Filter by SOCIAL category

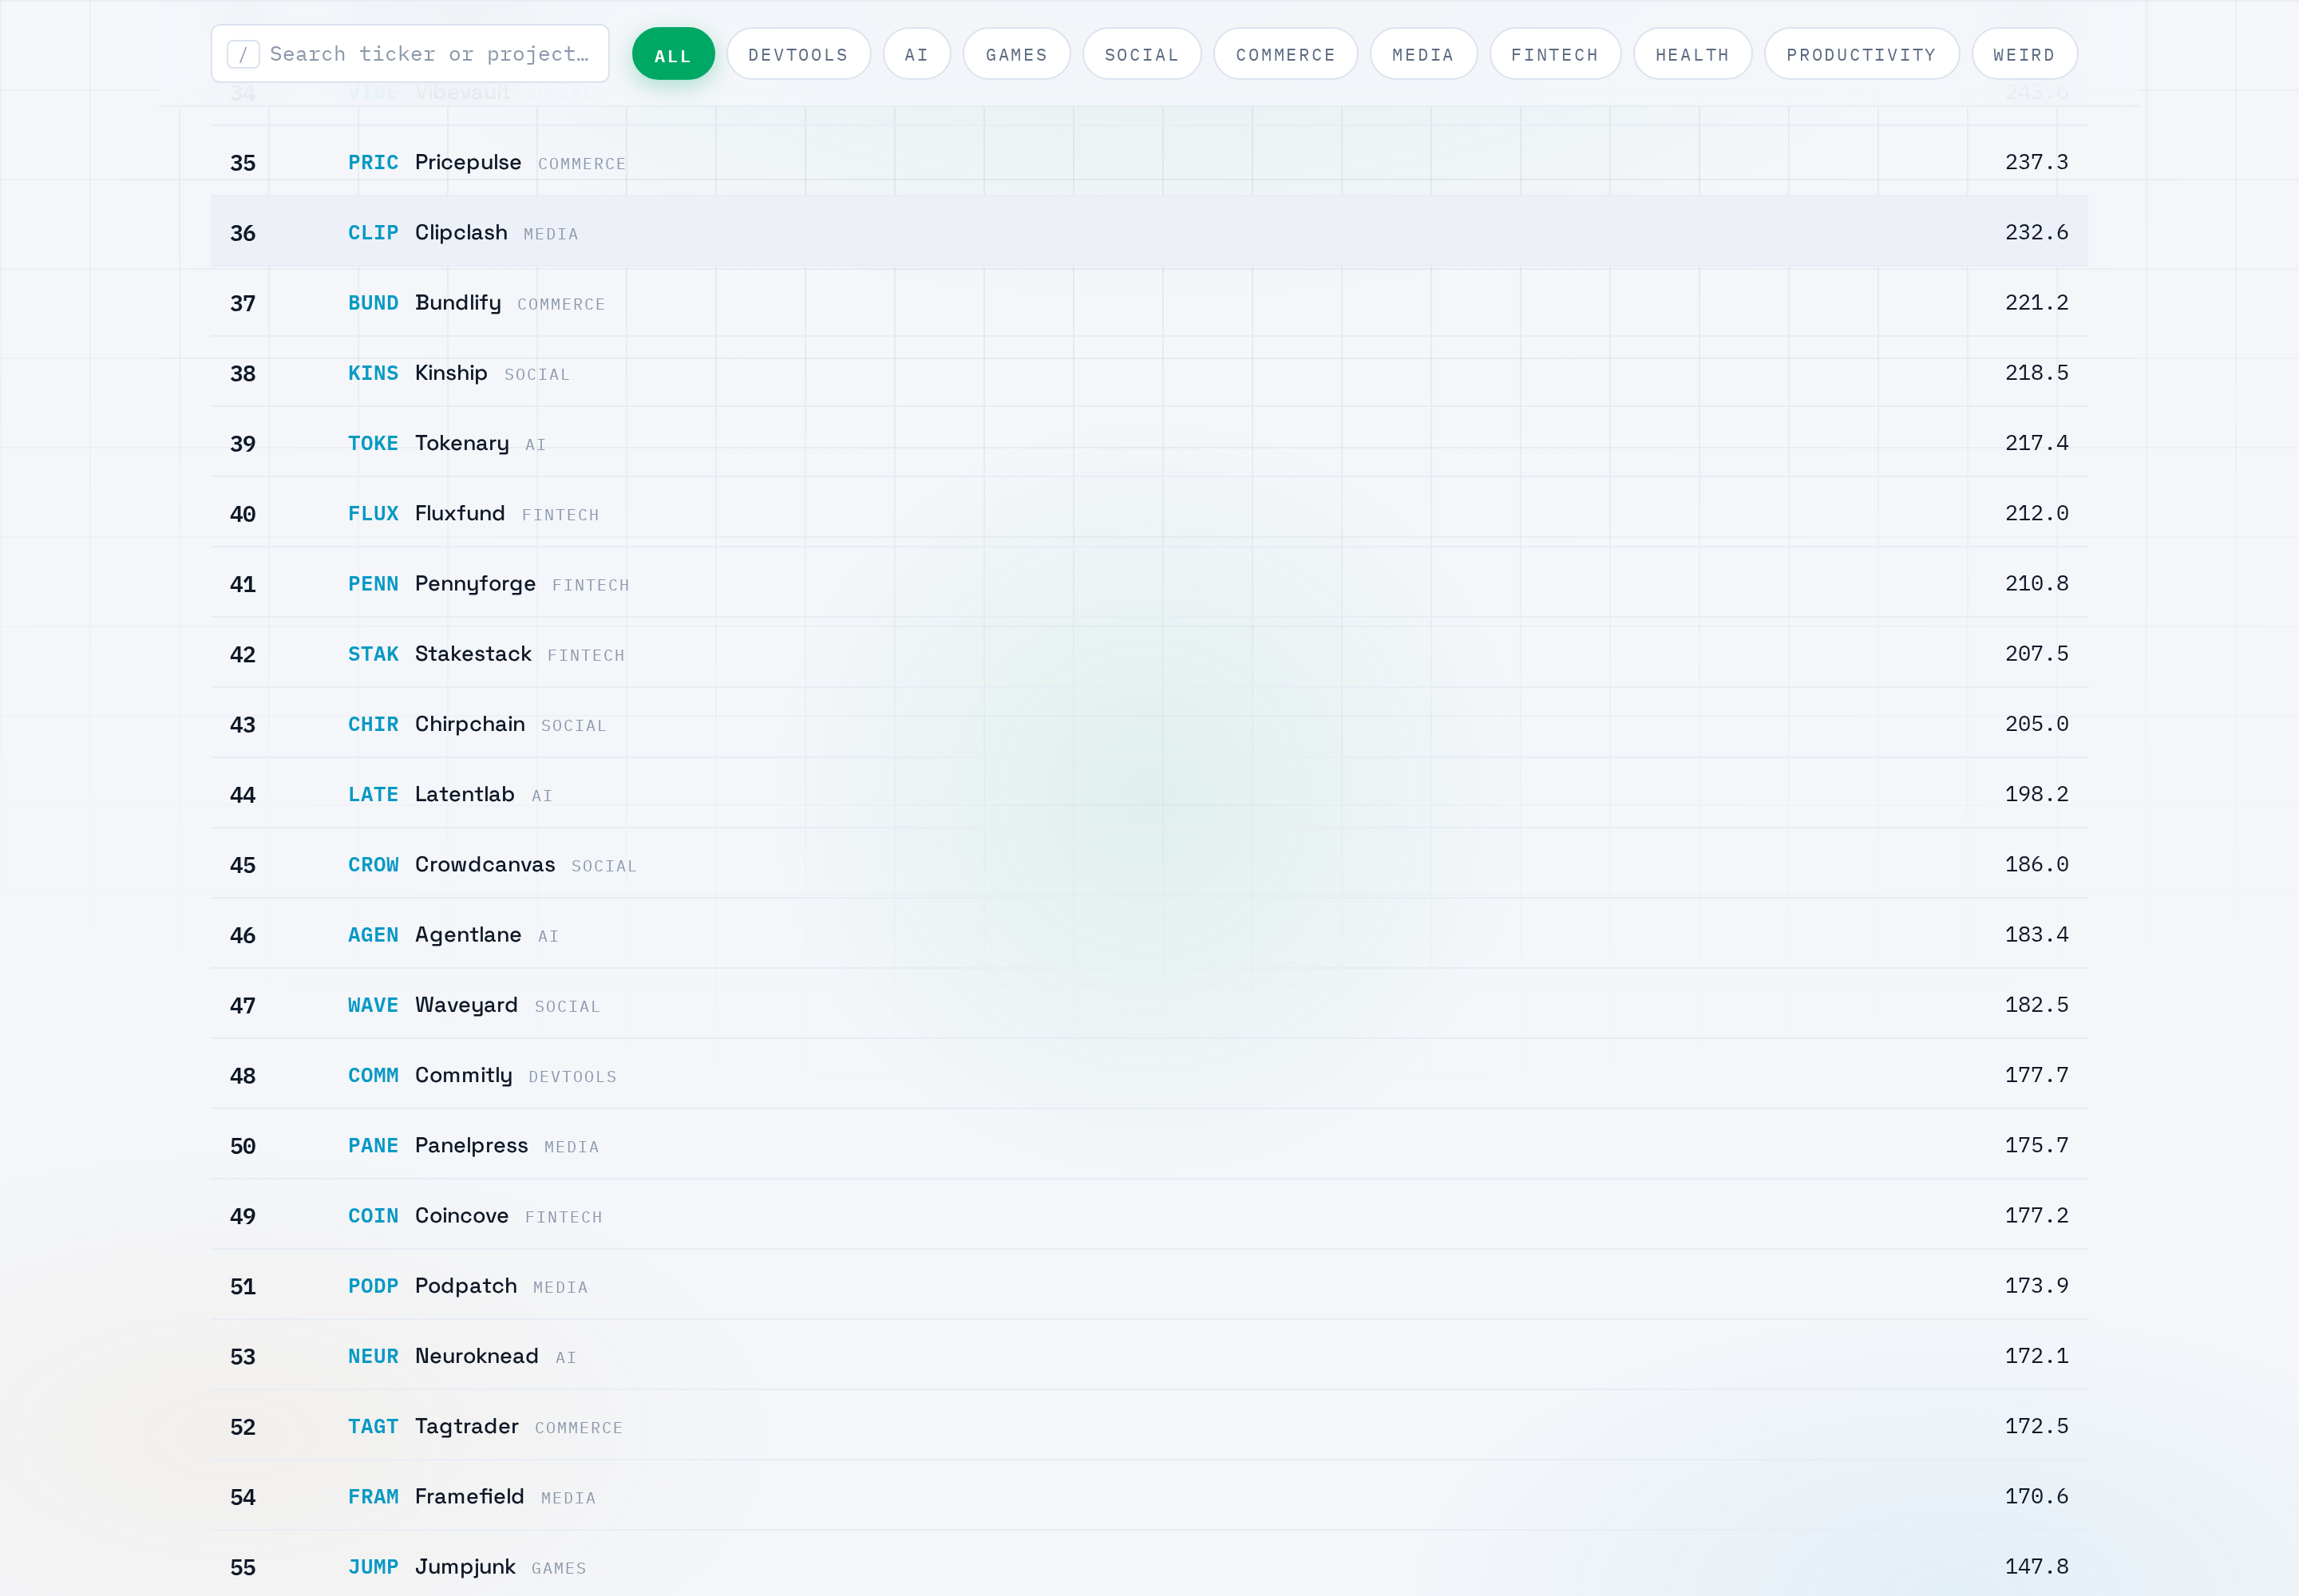(1142, 54)
